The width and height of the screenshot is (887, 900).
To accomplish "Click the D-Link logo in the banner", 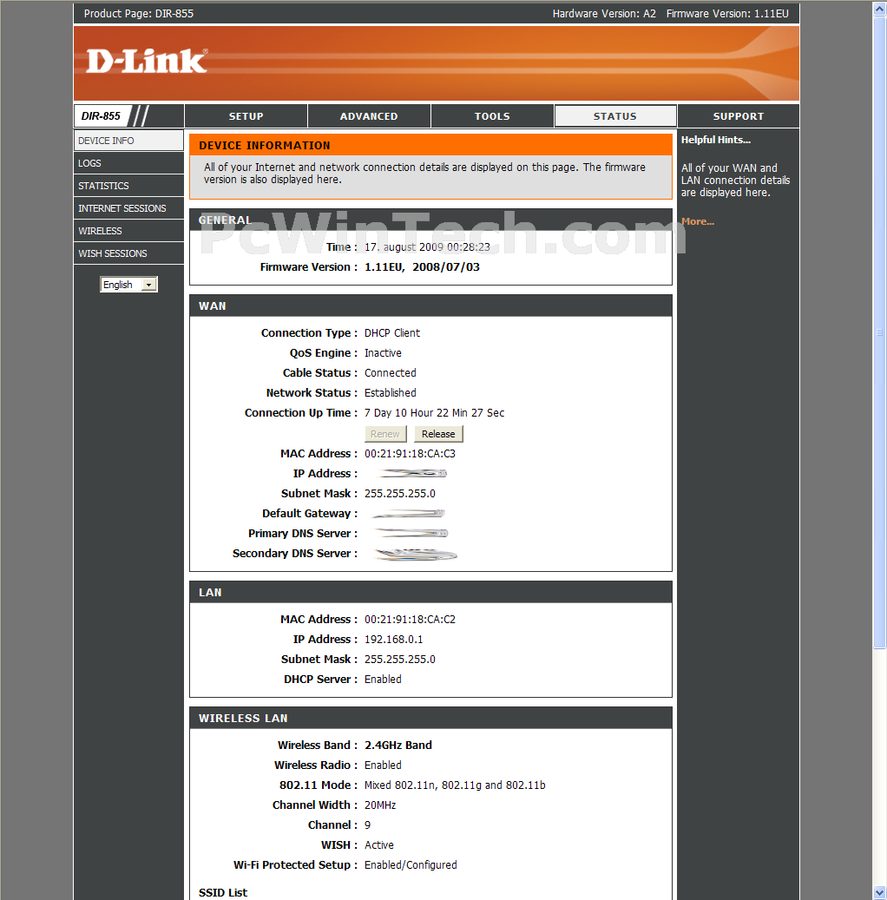I will coord(147,62).
